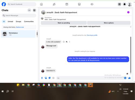
Task: Choose a sticker icon
Action: tap(50, 78)
